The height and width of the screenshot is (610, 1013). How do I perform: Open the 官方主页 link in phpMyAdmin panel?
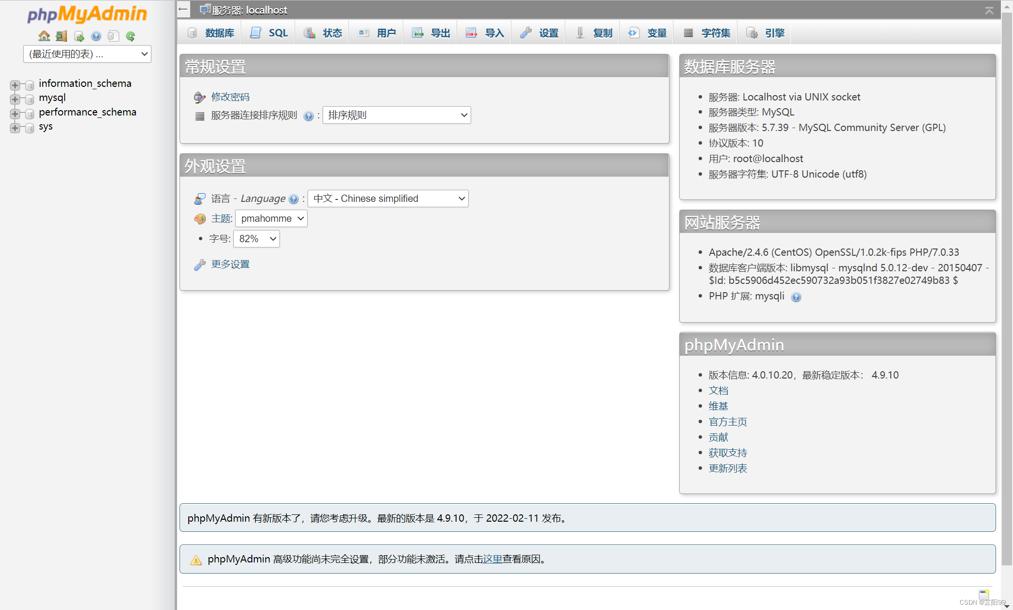pos(727,421)
